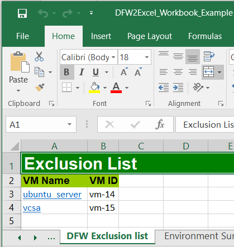Image resolution: width=234 pixels, height=247 pixels.
Task: Apply the yellow Fill Color bucket
Action: tap(94, 88)
